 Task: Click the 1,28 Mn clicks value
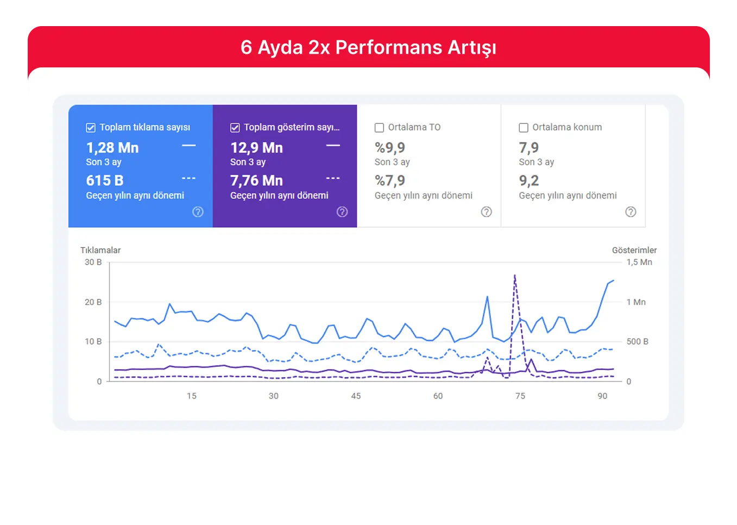[x=112, y=147]
